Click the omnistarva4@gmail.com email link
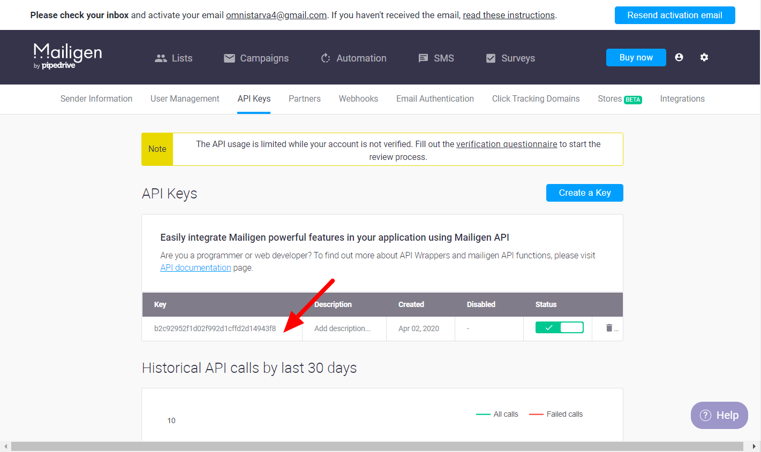The width and height of the screenshot is (761, 452). (276, 15)
